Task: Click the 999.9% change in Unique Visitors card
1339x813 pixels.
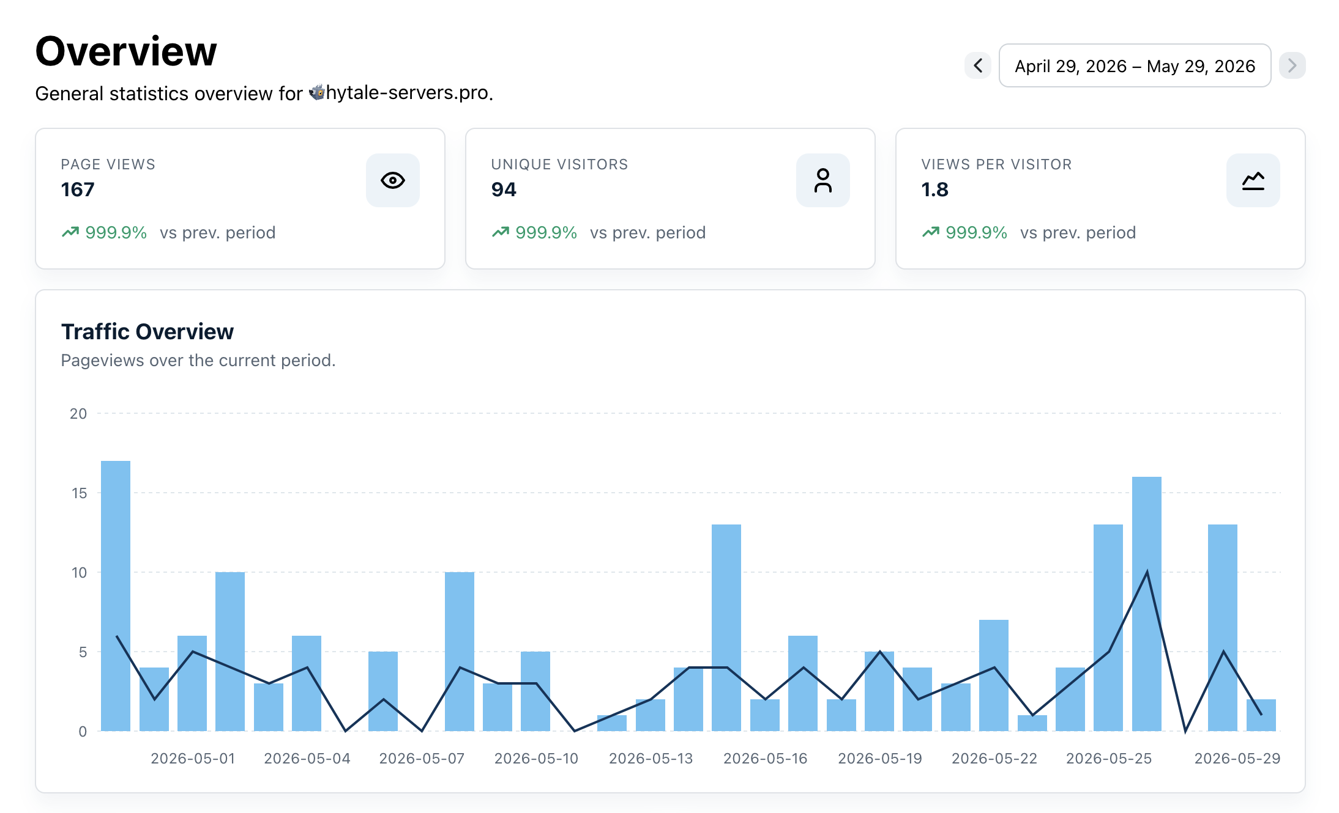Action: pyautogui.click(x=546, y=232)
